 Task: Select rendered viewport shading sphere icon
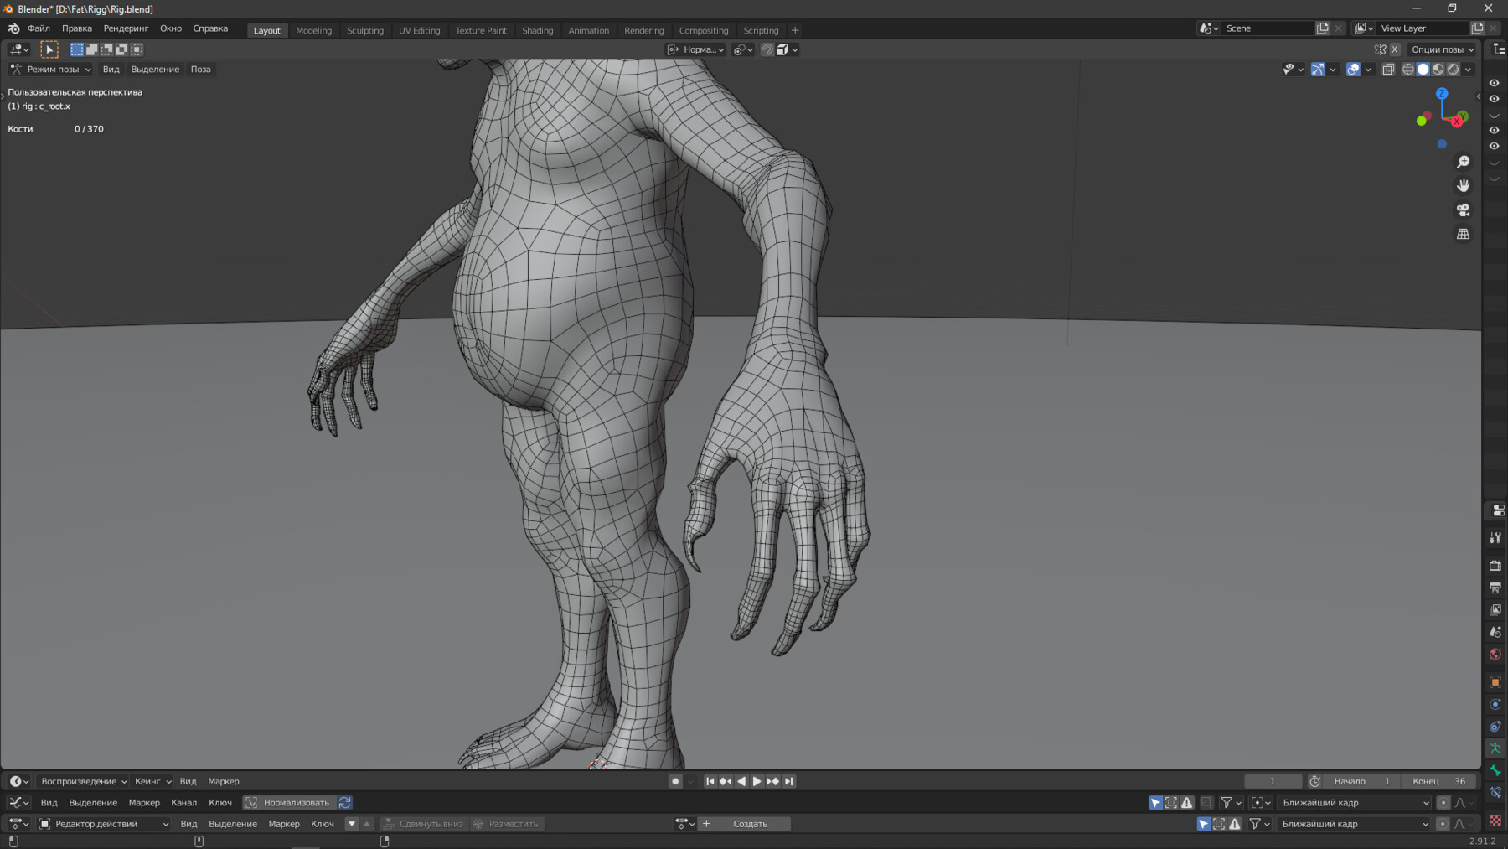point(1454,70)
